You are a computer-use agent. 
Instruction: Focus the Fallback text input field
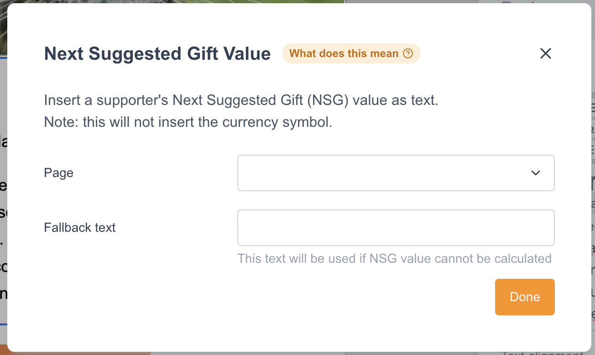tap(395, 228)
